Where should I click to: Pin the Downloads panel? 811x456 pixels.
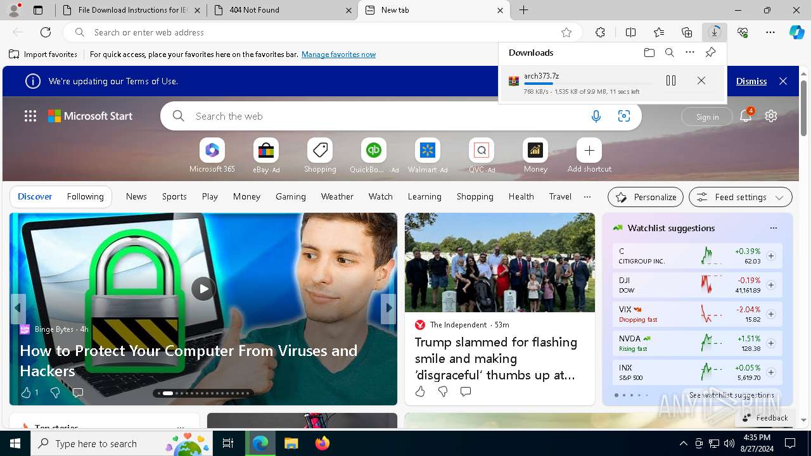tap(710, 53)
